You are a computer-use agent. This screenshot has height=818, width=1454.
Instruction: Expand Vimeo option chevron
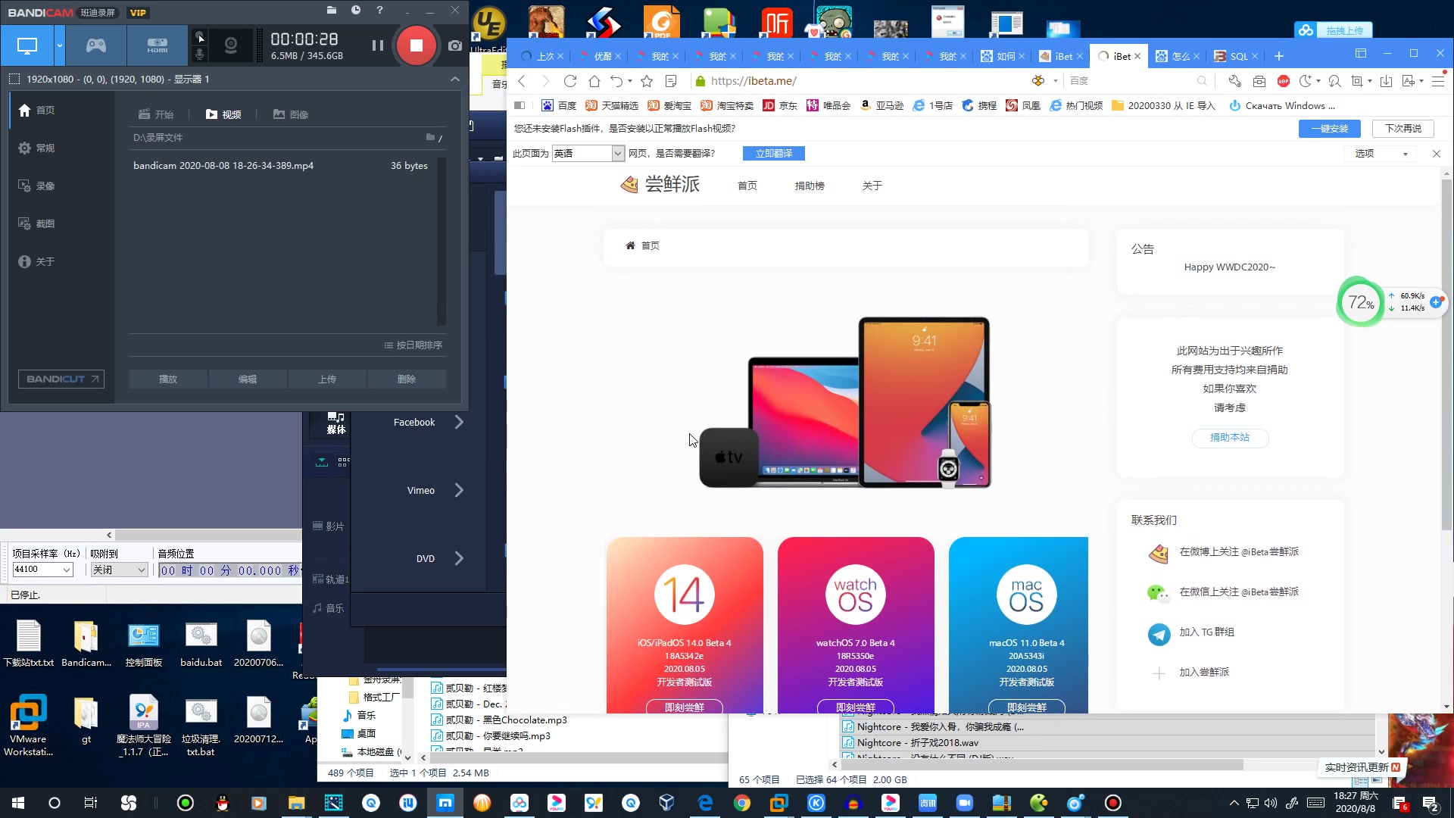[x=459, y=490]
